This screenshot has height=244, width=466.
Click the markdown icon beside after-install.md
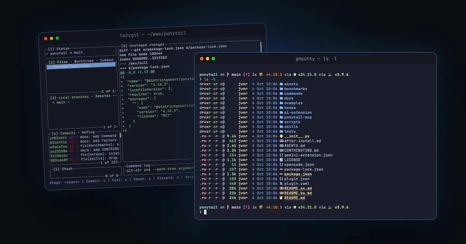pos(281,141)
